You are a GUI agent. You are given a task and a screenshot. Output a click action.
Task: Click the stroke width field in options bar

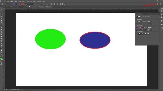(x=26, y=4)
